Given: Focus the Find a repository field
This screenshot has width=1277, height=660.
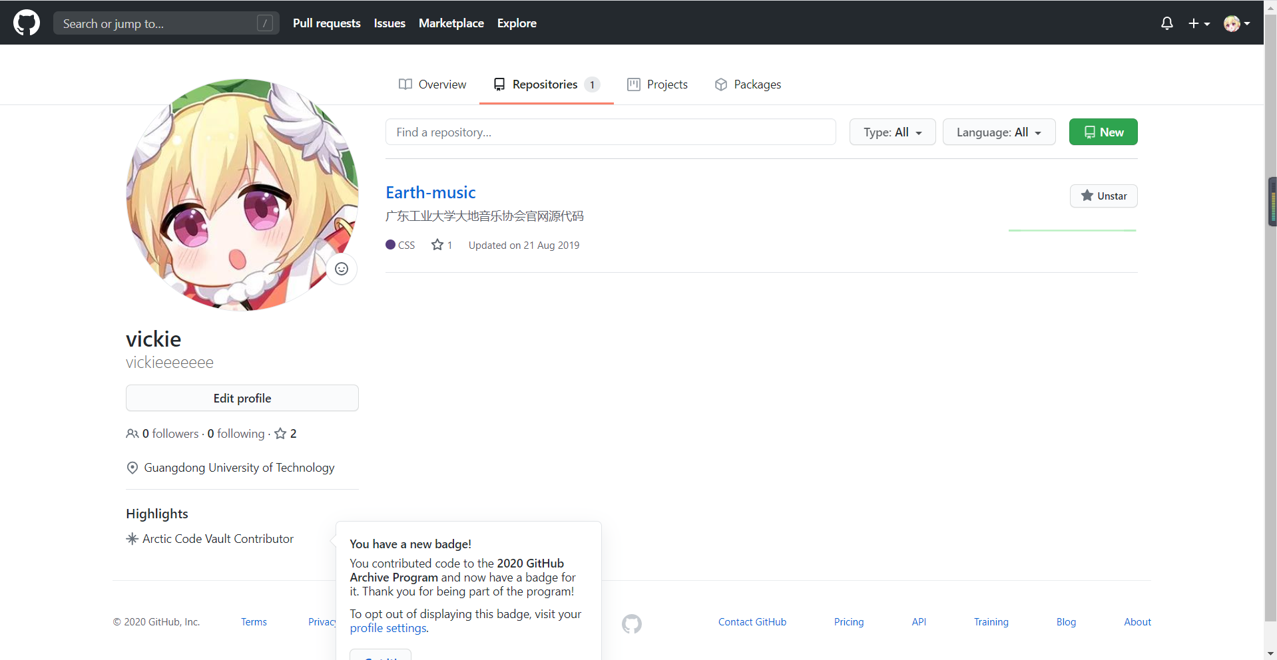Looking at the screenshot, I should (611, 132).
